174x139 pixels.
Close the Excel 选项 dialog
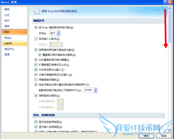point(170,2)
